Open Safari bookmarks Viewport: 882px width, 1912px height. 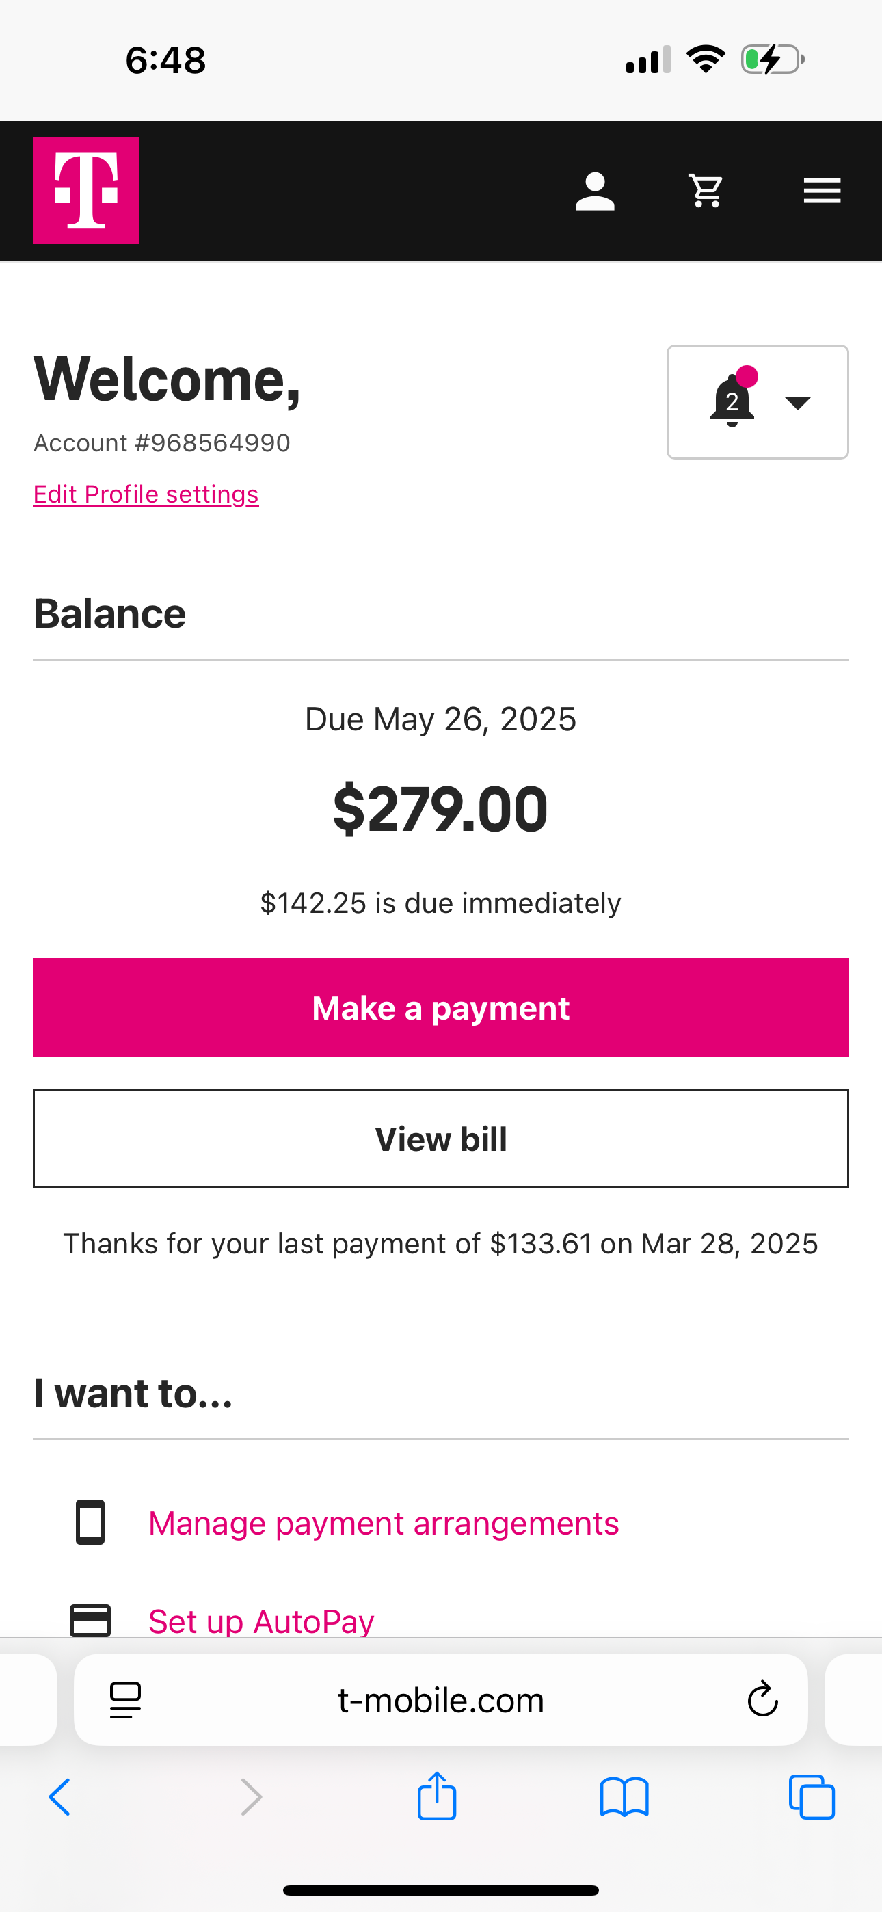[624, 1797]
